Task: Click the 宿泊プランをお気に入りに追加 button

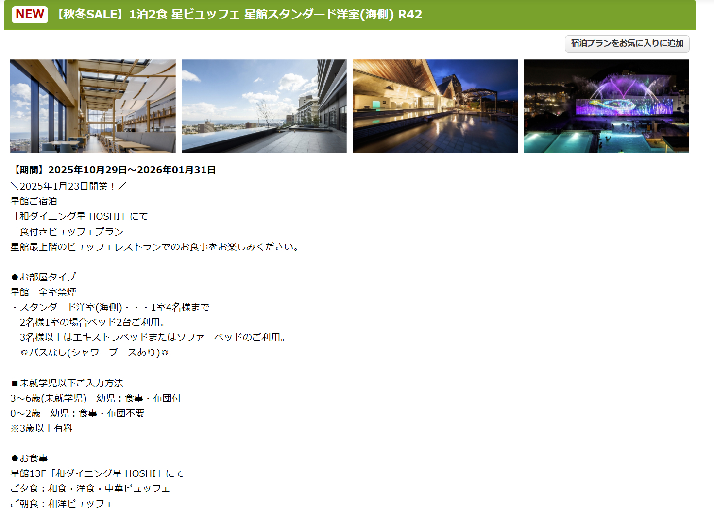Action: [627, 44]
